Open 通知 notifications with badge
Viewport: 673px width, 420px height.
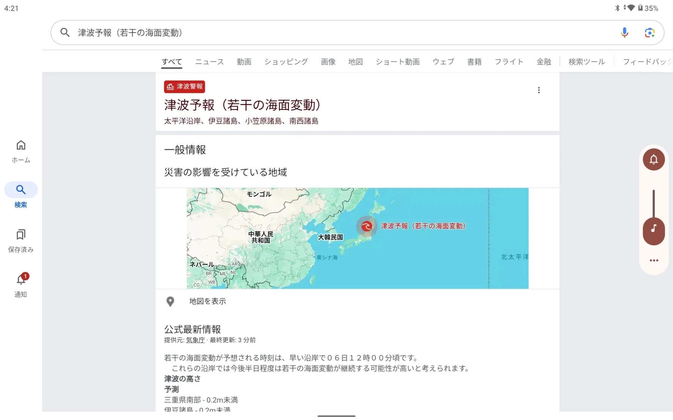(21, 285)
